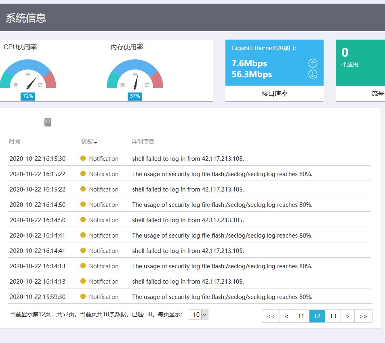The width and height of the screenshot is (385, 343).
Task: Go to page 13 of the log
Action: coord(333,316)
